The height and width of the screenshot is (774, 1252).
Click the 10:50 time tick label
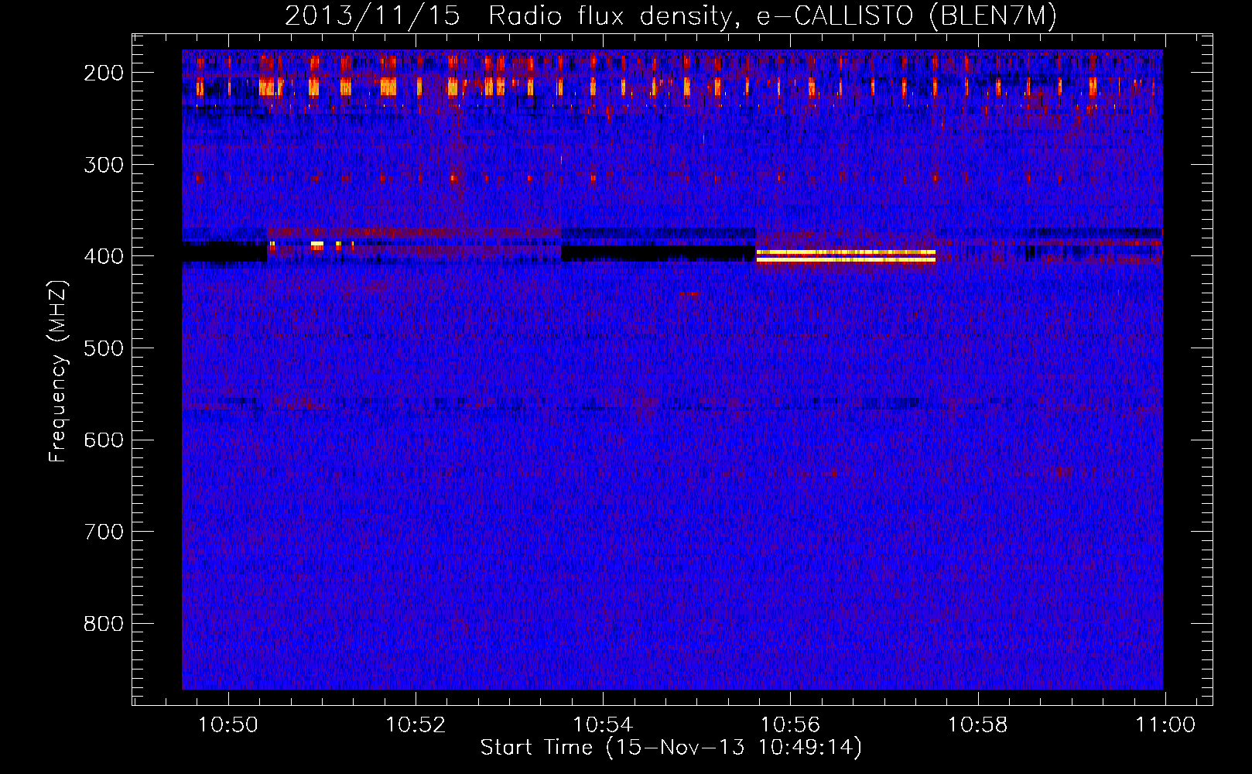(228, 725)
